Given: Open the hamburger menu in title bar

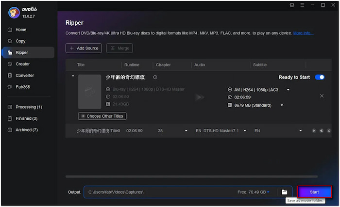Looking at the screenshot, I should tap(302, 5).
